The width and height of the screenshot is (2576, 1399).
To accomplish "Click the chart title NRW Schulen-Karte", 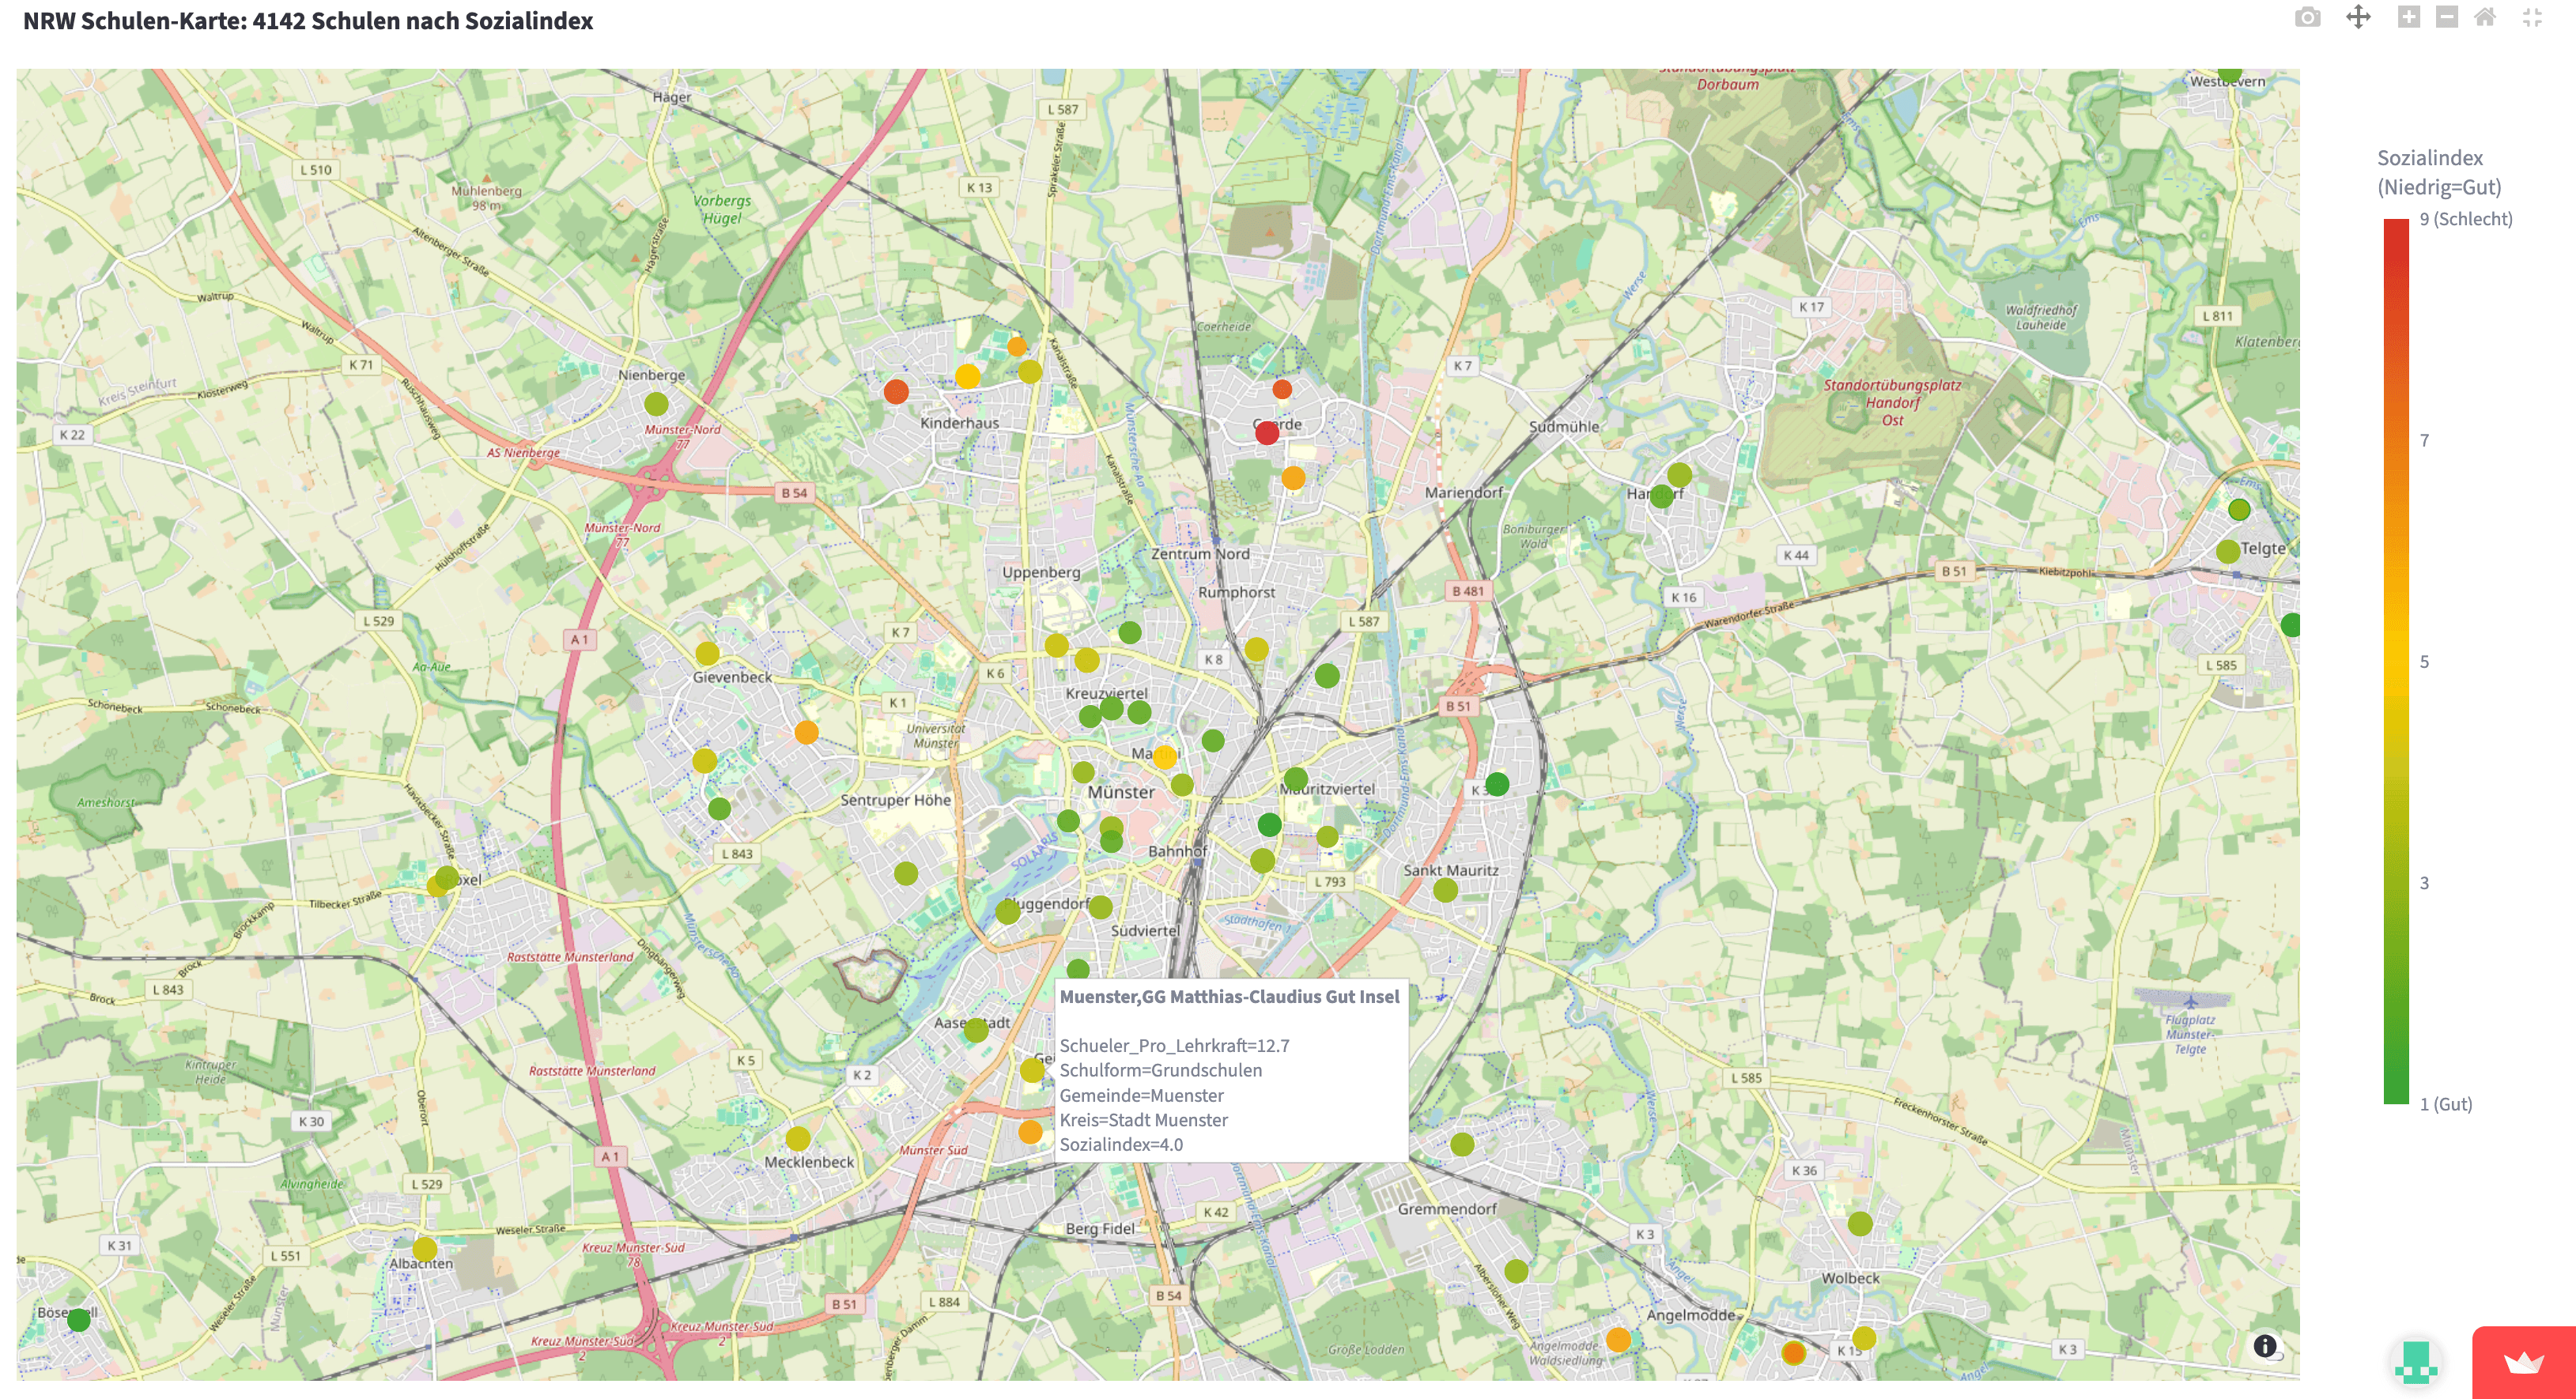I will 308,21.
